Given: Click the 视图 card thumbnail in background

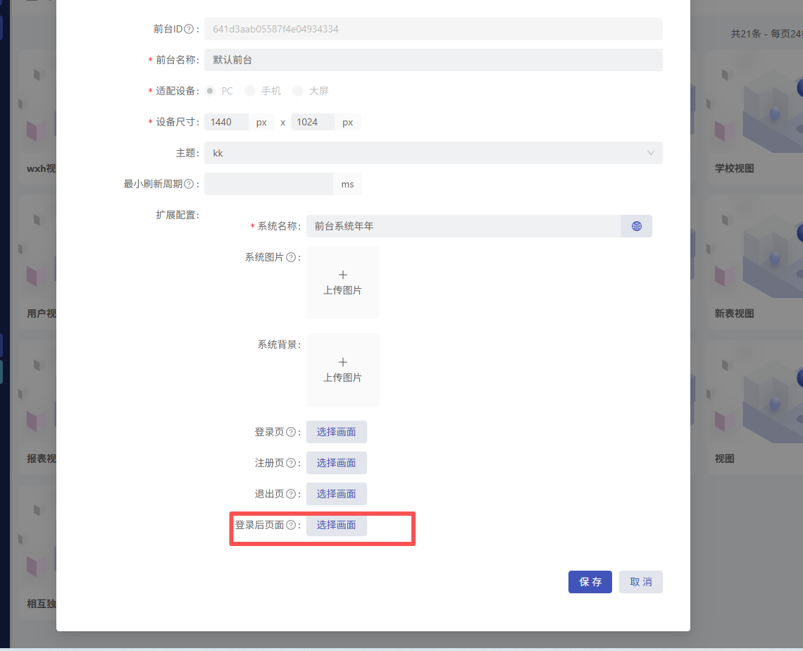Looking at the screenshot, I should [x=755, y=393].
